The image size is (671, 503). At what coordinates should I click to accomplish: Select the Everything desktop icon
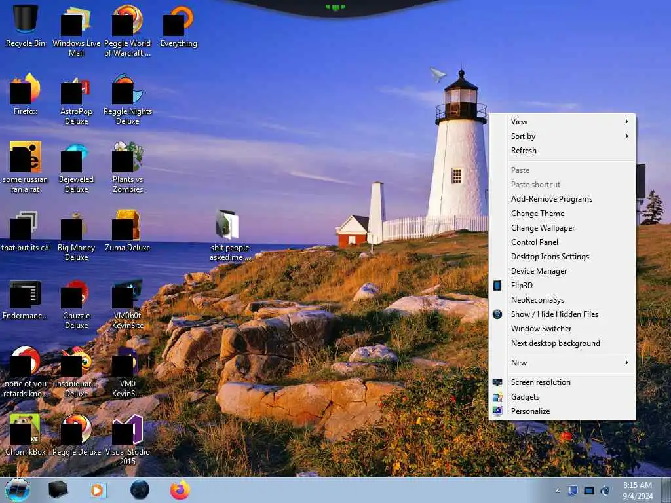(178, 26)
